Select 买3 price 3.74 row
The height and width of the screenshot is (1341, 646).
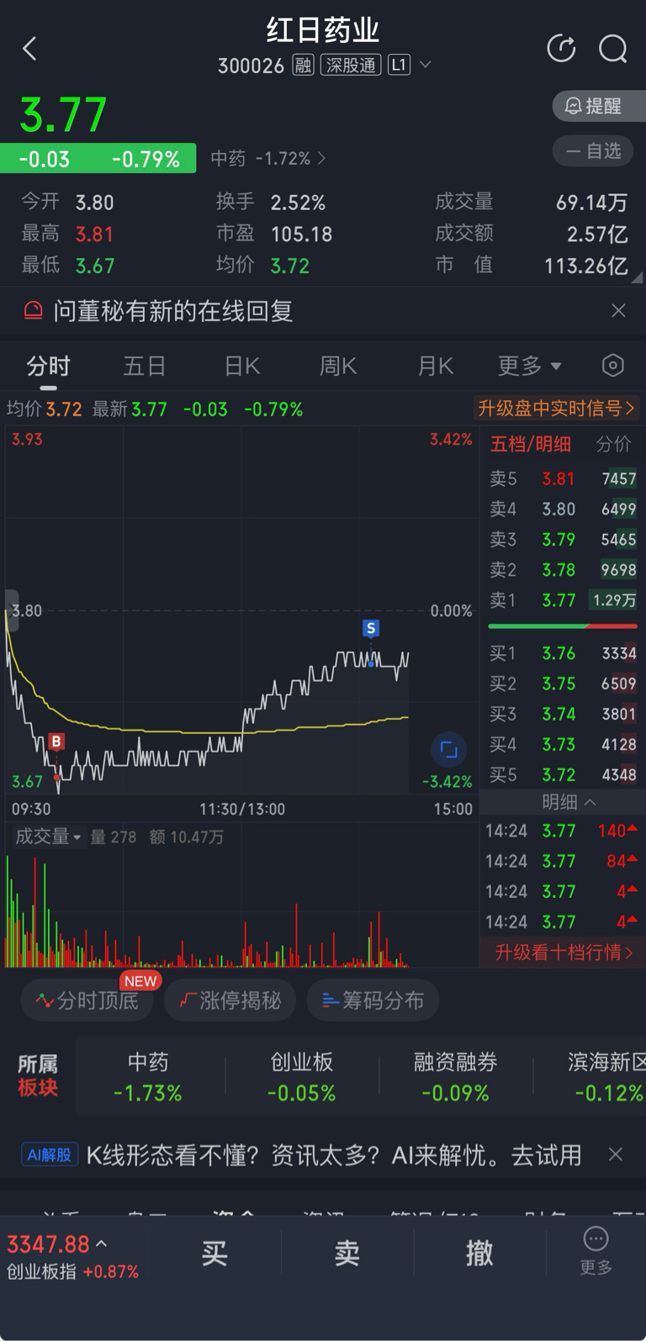click(x=563, y=714)
